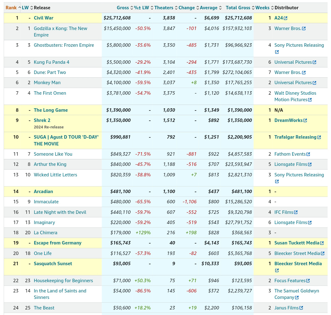Open Godzilla x Kong: The New Empire link
Screen dimensions: 331x315
point(60,32)
